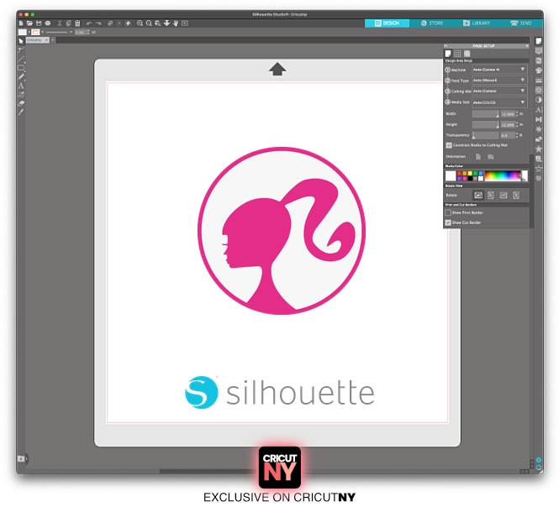The image size is (559, 507).
Task: Close the Page Setup panel
Action: click(x=525, y=45)
